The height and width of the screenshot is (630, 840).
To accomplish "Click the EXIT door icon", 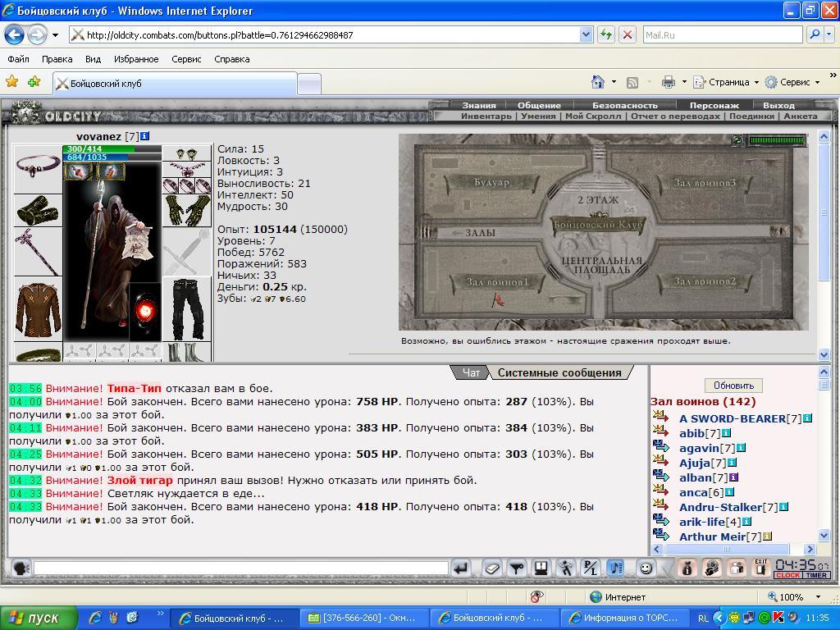I will pyautogui.click(x=760, y=568).
